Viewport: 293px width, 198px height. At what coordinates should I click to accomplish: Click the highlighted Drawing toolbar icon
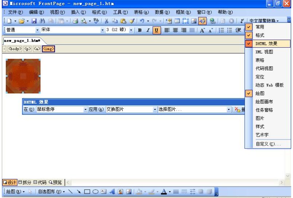pos(202,21)
